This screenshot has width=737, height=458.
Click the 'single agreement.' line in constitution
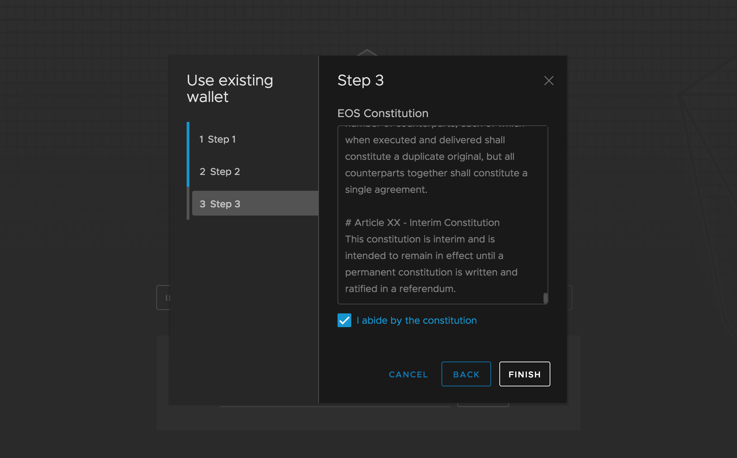pos(386,189)
